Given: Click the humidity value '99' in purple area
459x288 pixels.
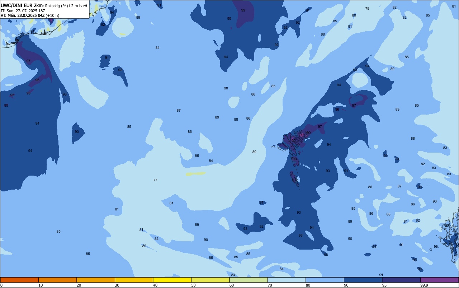Looking at the screenshot, I should (243, 10).
